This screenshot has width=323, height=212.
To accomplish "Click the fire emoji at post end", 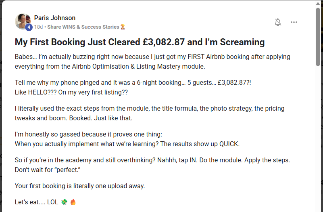I will click(x=73, y=202).
